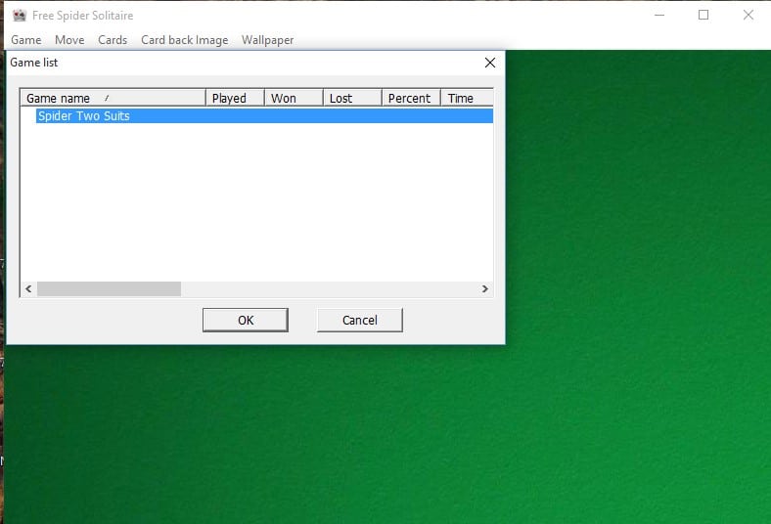Open the Game menu
This screenshot has width=771, height=524.
(26, 40)
